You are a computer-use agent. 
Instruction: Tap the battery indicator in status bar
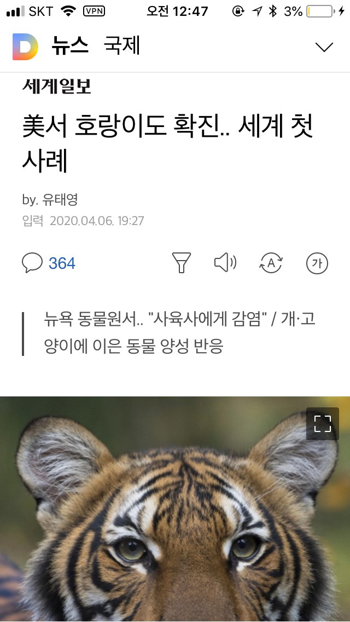pyautogui.click(x=319, y=12)
